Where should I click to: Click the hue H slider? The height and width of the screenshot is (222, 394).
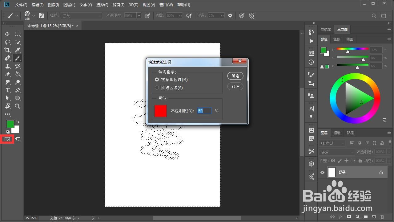pyautogui.click(x=353, y=49)
